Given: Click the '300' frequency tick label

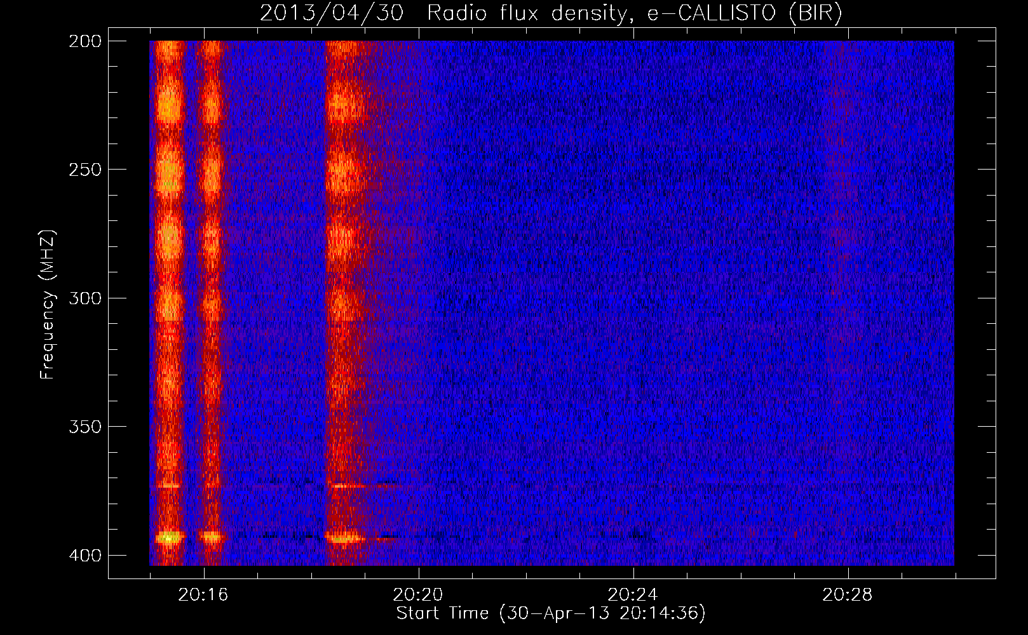Looking at the screenshot, I should tap(85, 298).
